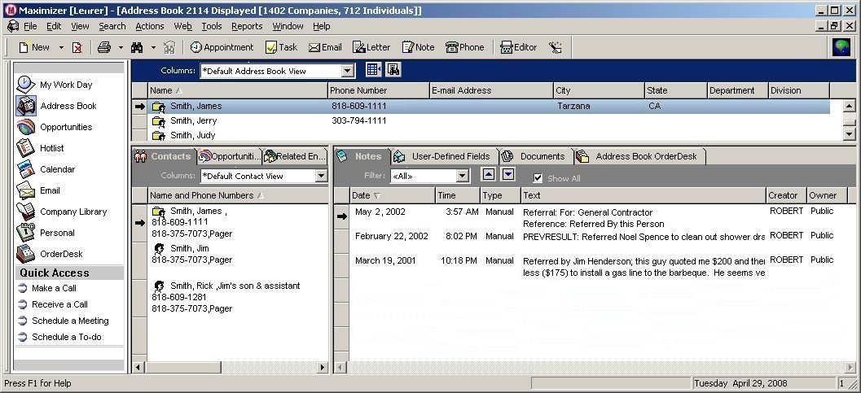Screen dimensions: 861x393
Task: Click the column setup grid icon
Action: [x=373, y=70]
